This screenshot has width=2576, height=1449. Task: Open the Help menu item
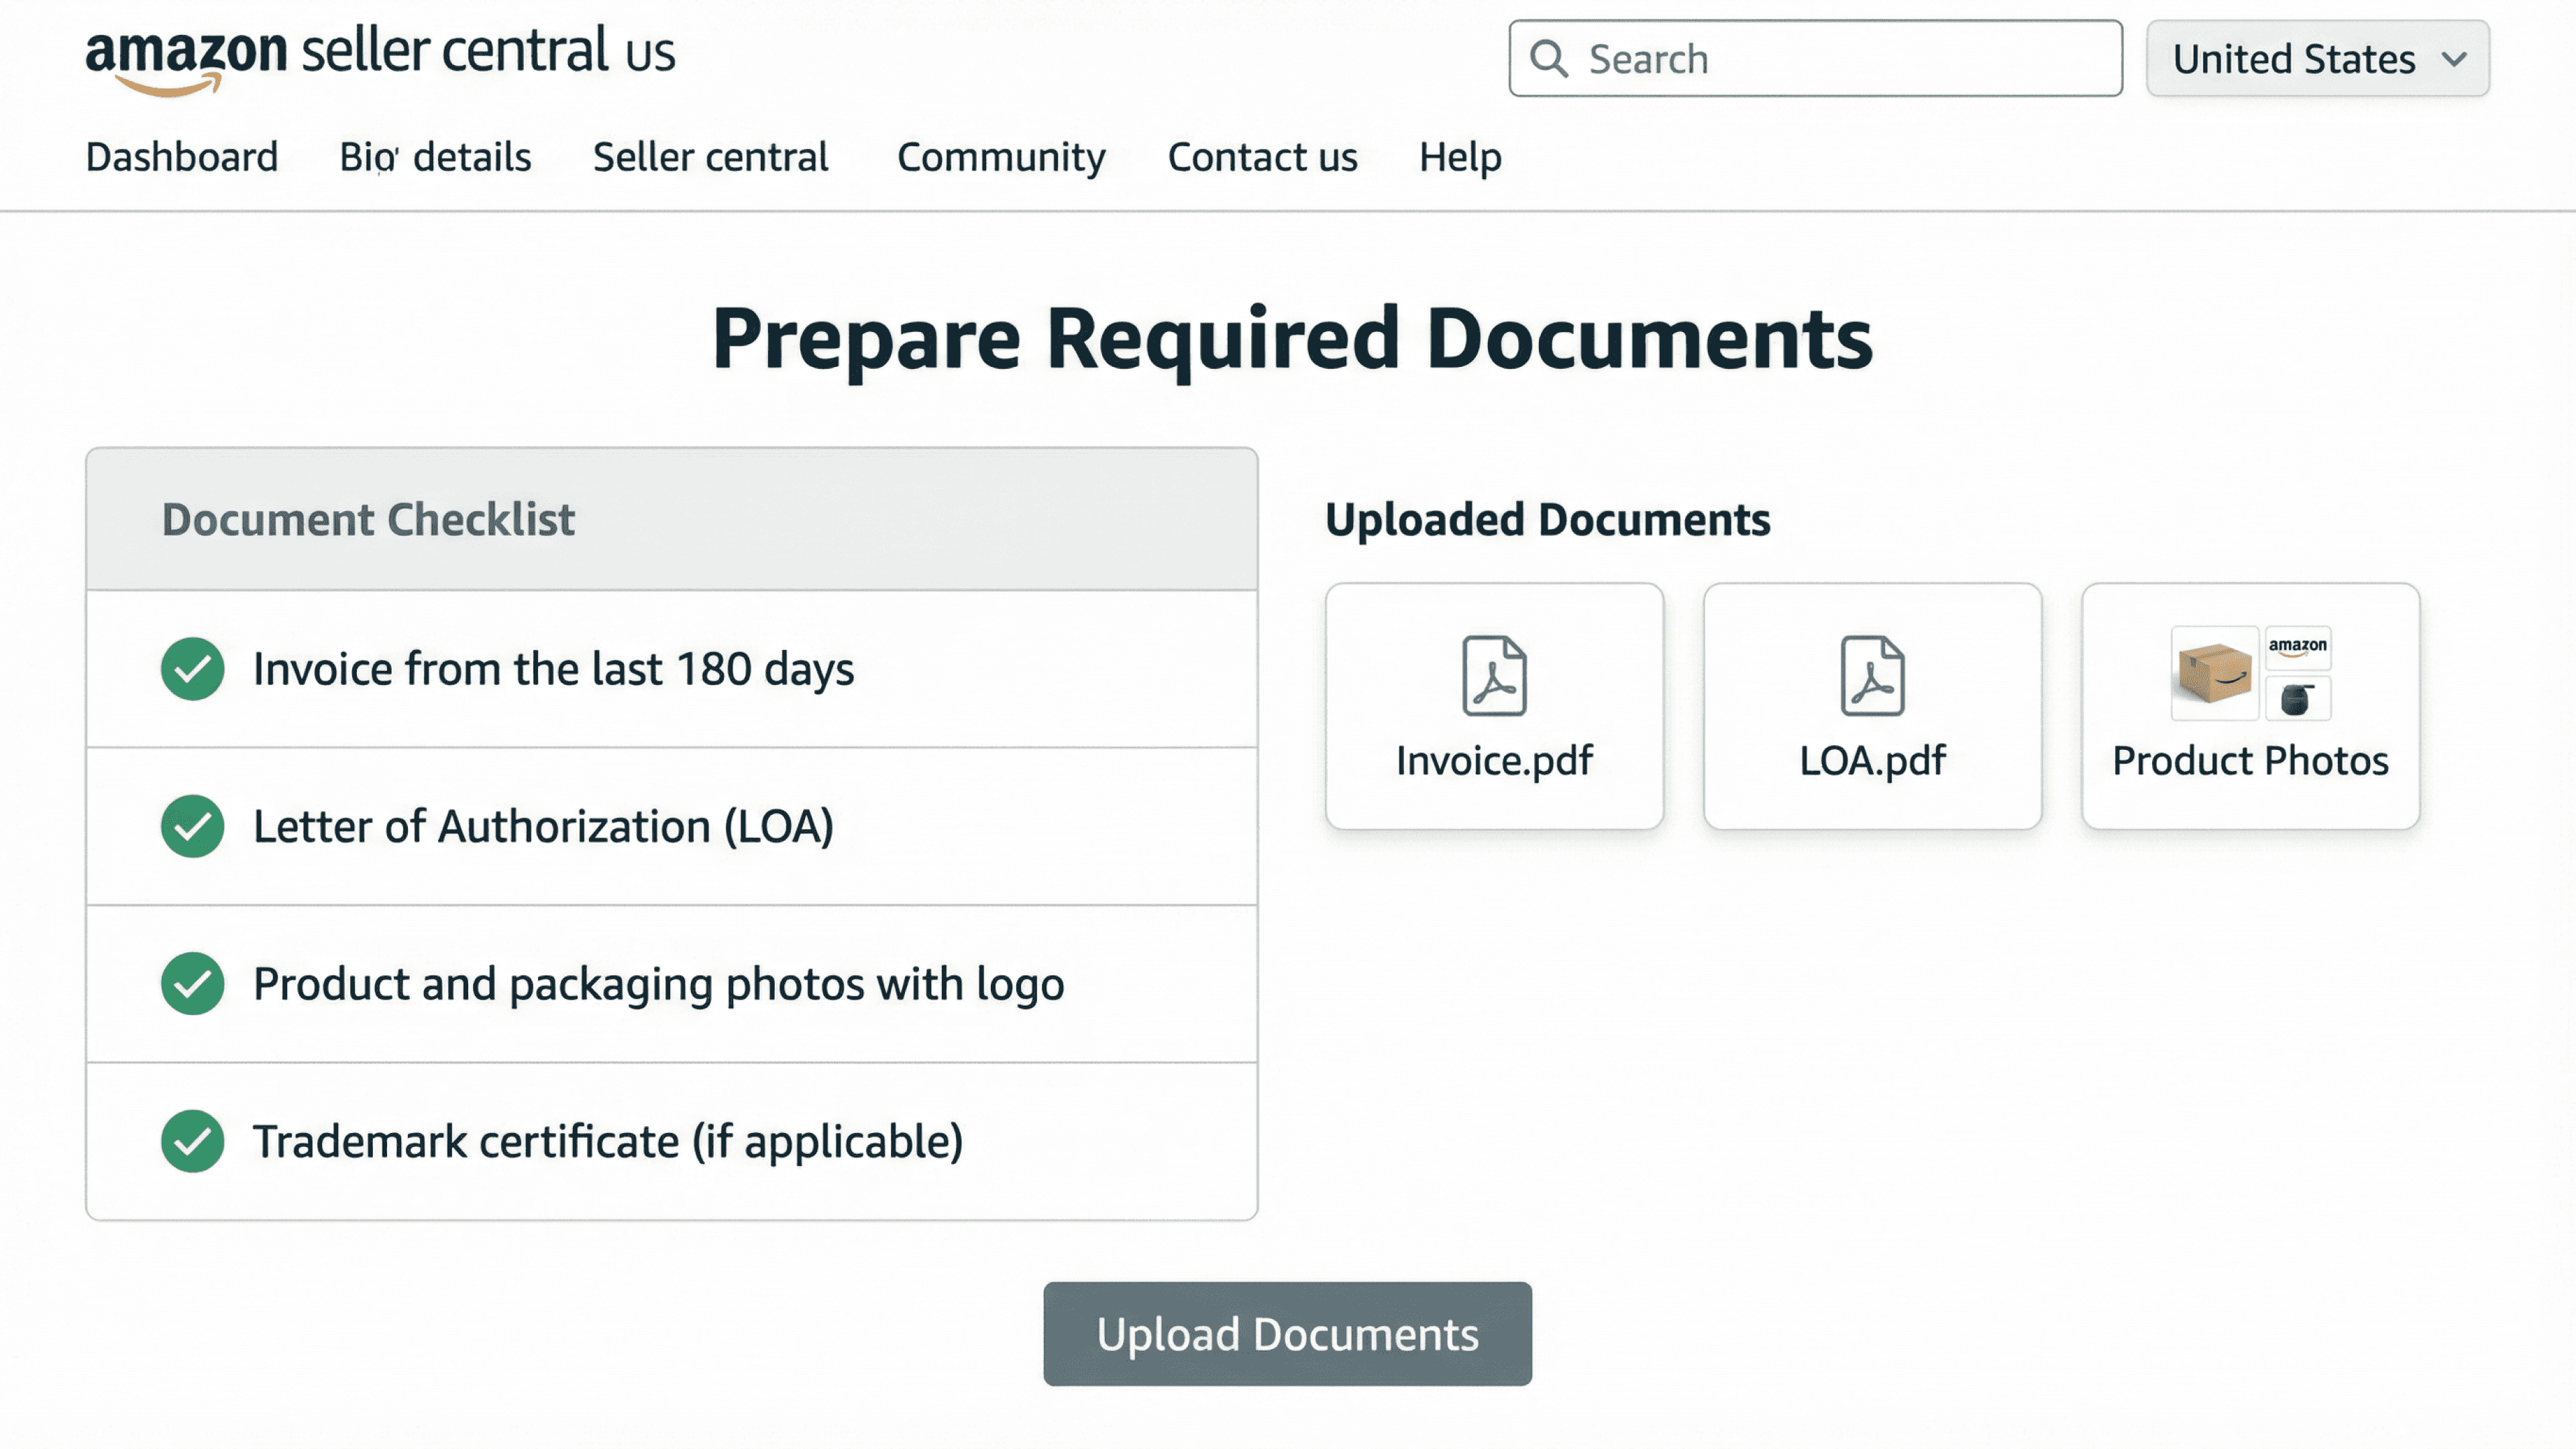pos(1460,157)
